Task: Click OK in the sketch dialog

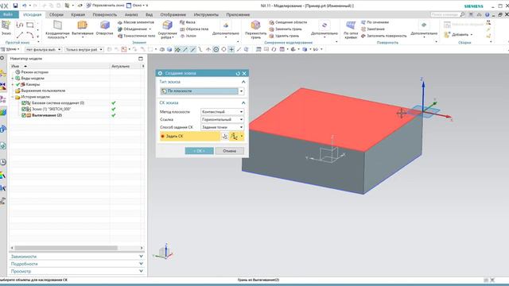Action: point(200,151)
